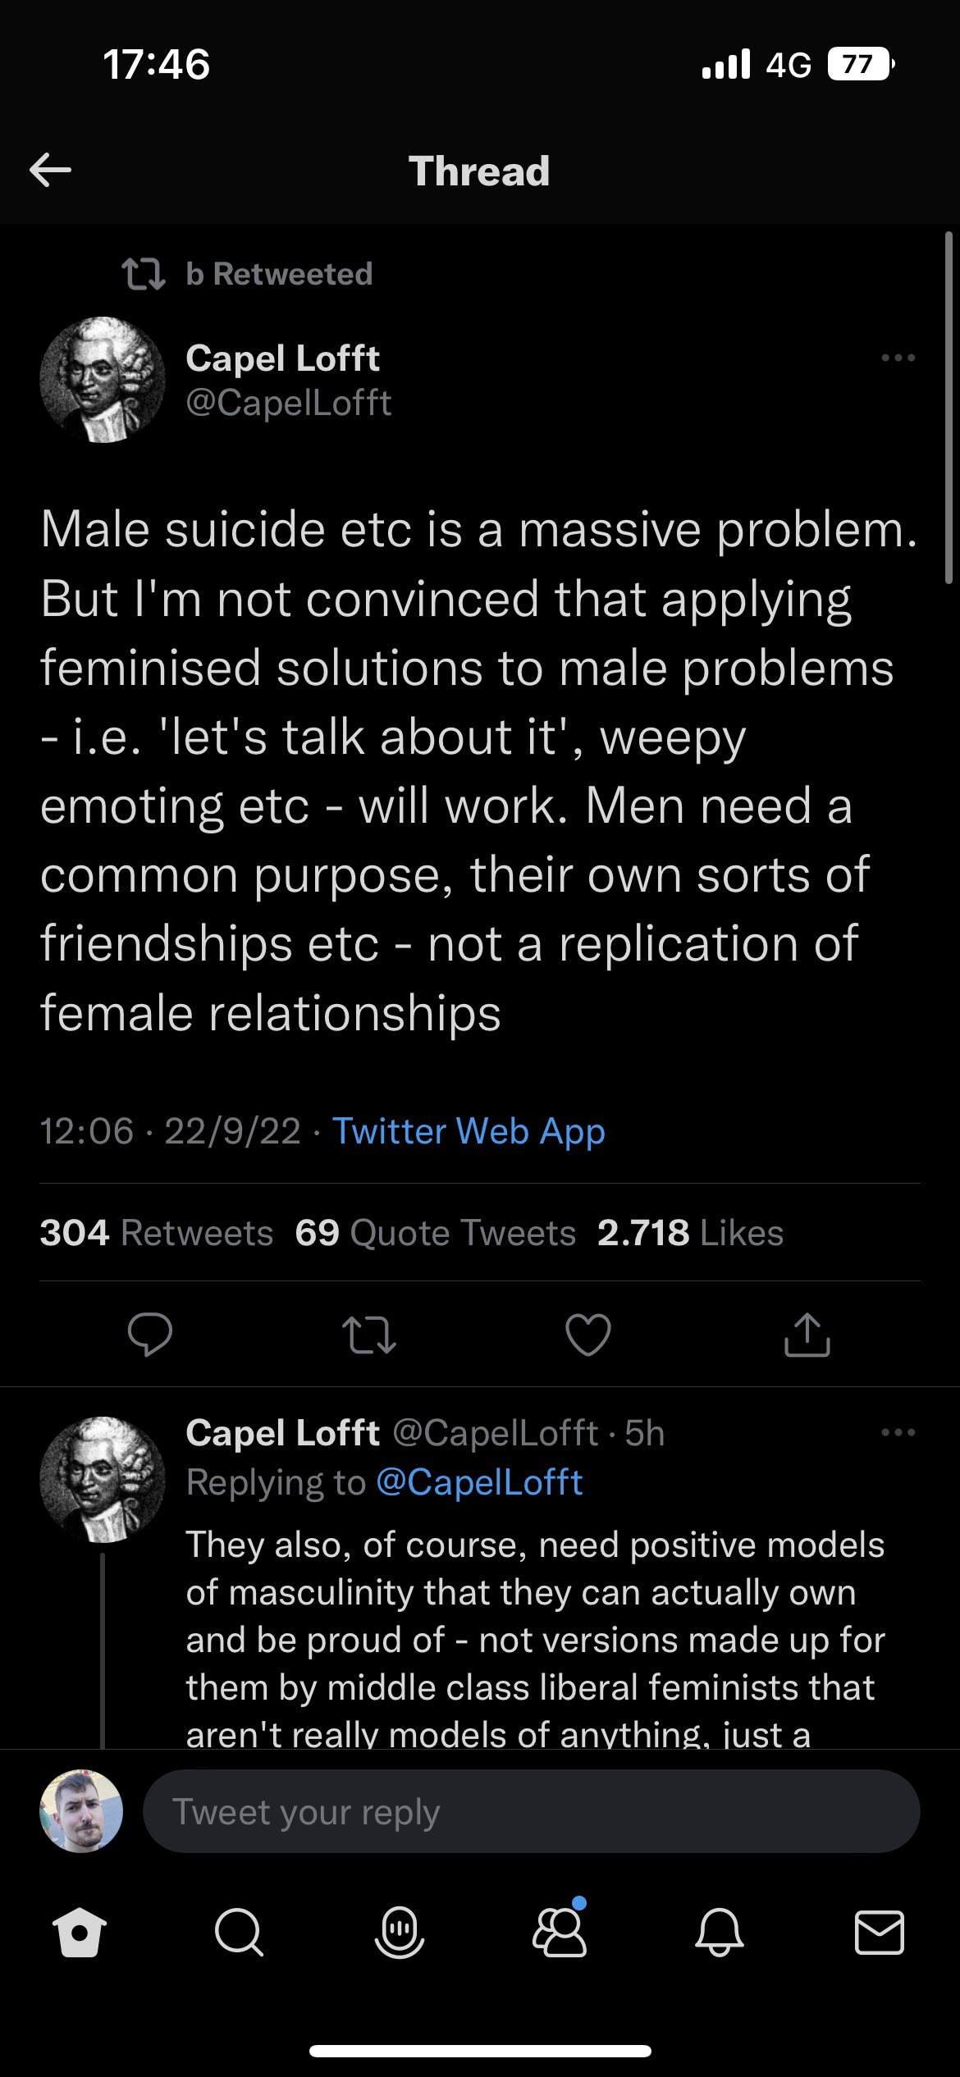Screen dimensions: 960x2077
Task: Share the main tweet
Action: click(x=807, y=1334)
